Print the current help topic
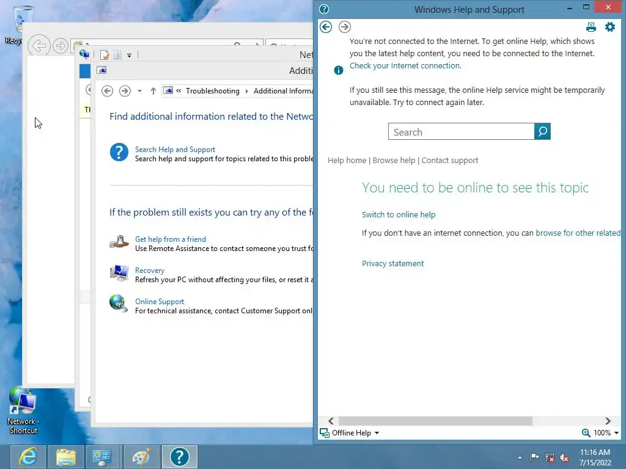Image resolution: width=626 pixels, height=469 pixels. pyautogui.click(x=591, y=27)
